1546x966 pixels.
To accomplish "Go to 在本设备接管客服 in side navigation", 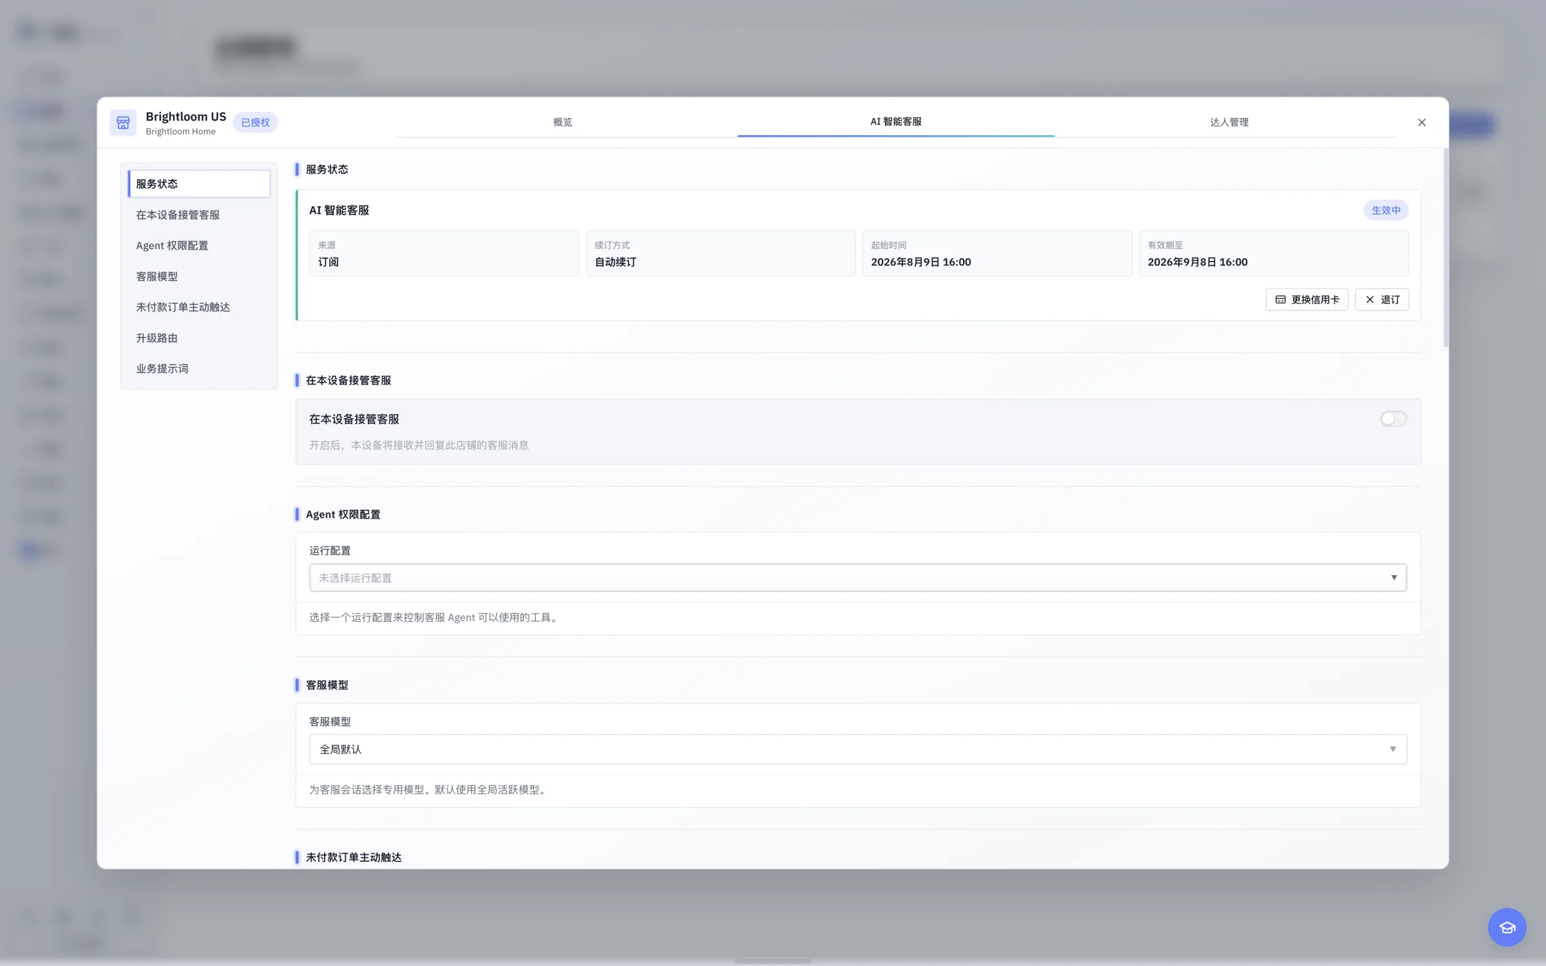I will click(199, 214).
